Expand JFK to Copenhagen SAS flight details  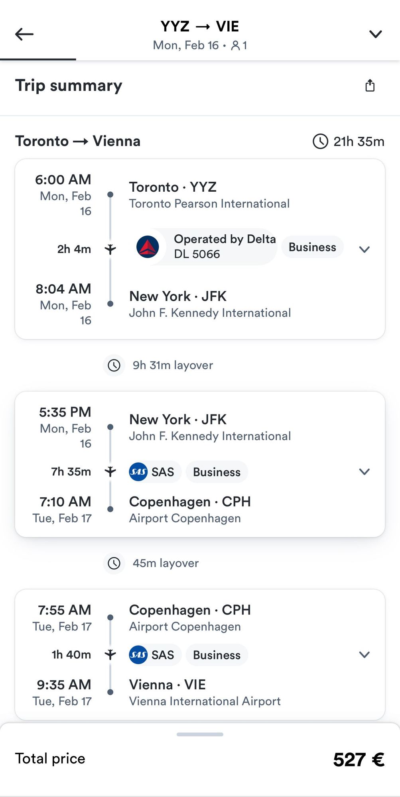coord(365,472)
